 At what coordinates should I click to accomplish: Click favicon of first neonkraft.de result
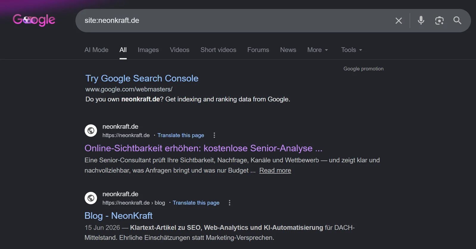tap(91, 130)
